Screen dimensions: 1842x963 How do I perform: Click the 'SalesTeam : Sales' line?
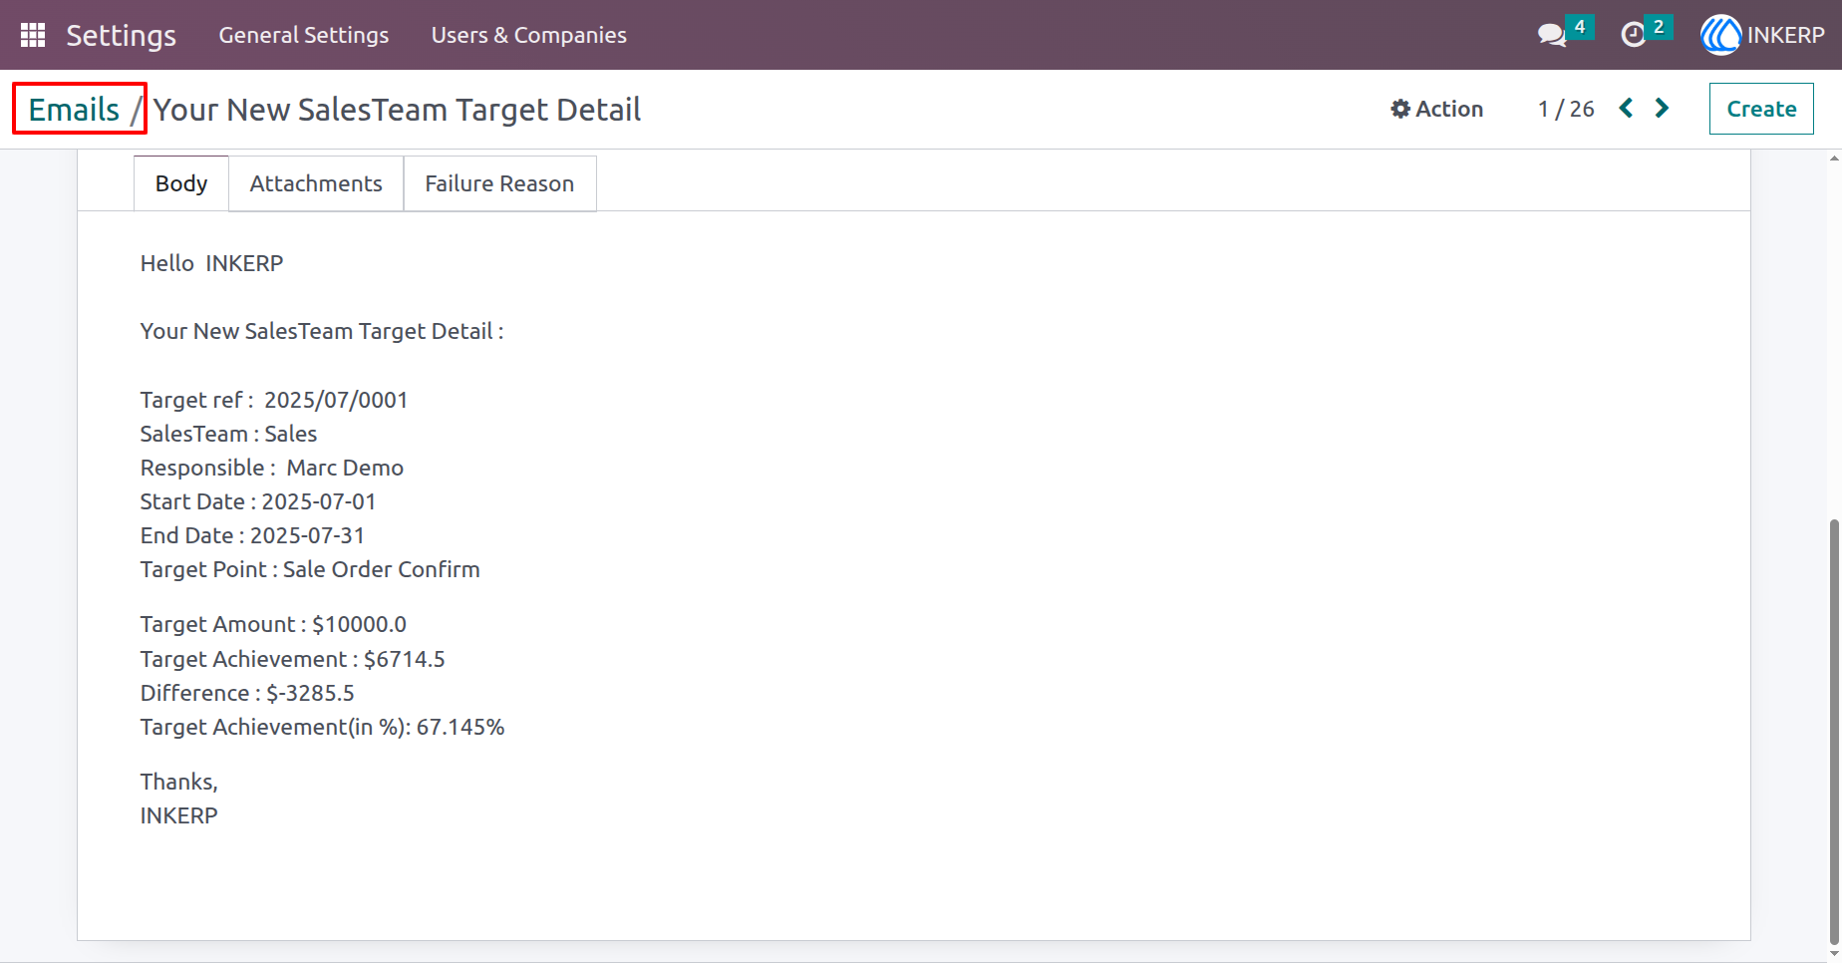(x=228, y=434)
